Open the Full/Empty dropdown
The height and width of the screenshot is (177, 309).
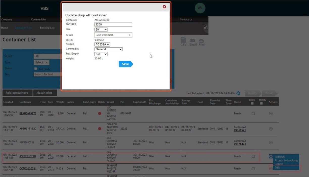(x=101, y=54)
